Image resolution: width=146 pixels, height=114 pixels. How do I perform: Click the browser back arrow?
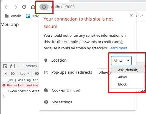[x=7, y=7]
